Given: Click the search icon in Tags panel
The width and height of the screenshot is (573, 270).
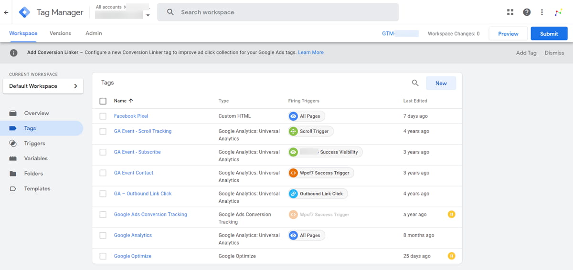Looking at the screenshot, I should point(415,83).
